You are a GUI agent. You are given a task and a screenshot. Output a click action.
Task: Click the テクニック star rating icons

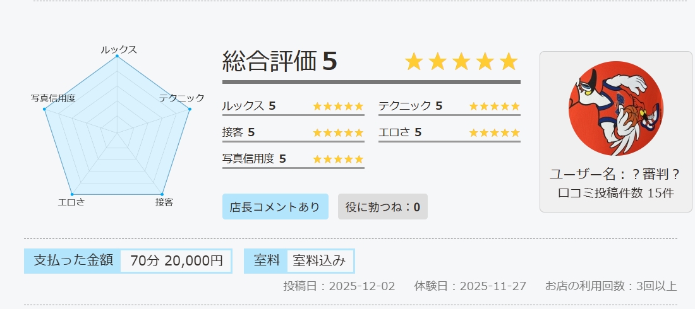[x=494, y=106]
